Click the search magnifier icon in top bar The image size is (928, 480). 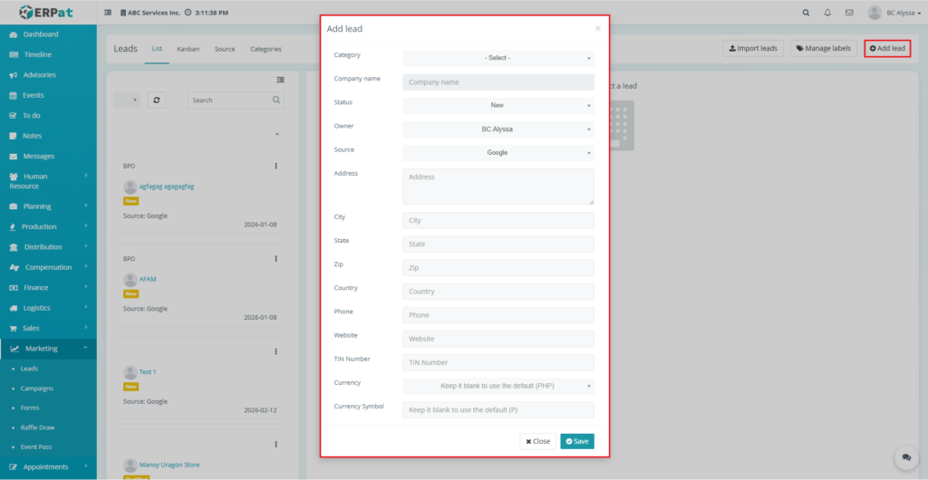[x=807, y=13]
